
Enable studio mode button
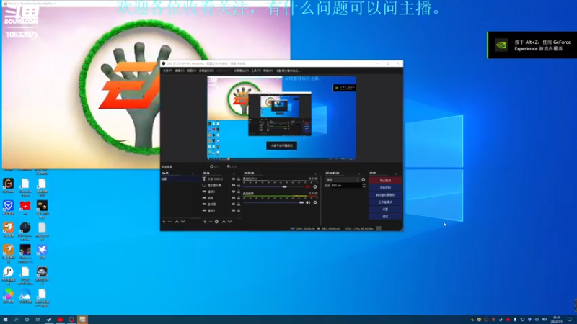click(385, 202)
